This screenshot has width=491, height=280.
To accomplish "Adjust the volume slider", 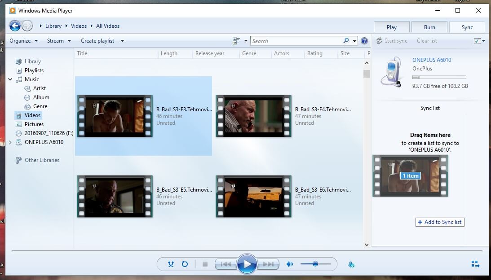I will [316, 264].
